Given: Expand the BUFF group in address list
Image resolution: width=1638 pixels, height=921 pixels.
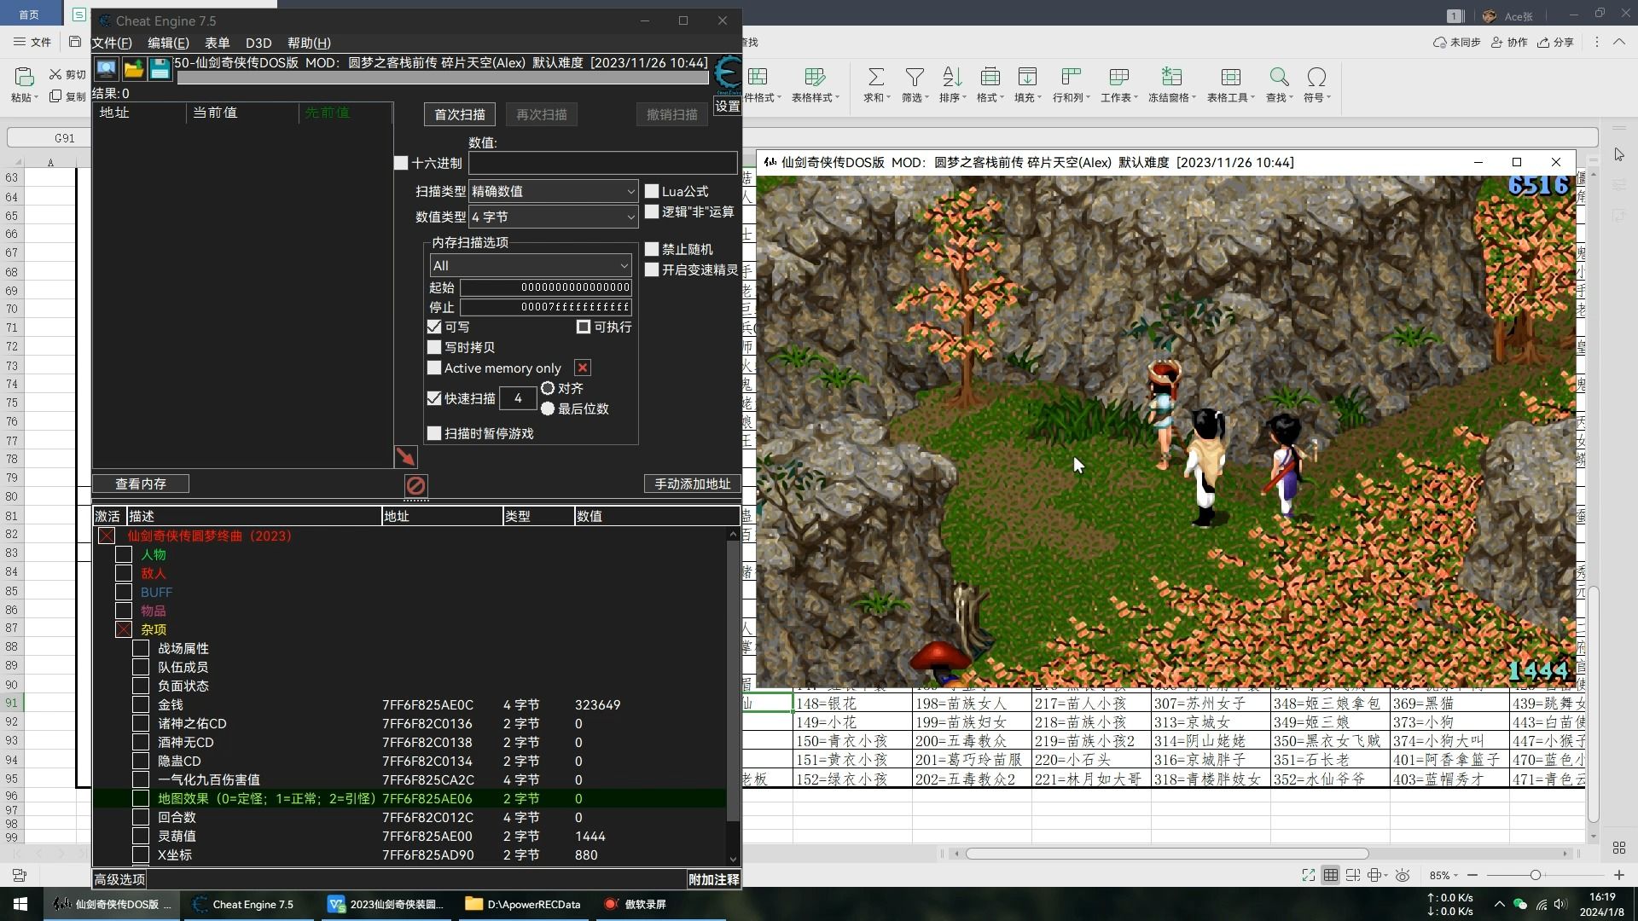Looking at the screenshot, I should 124,592.
